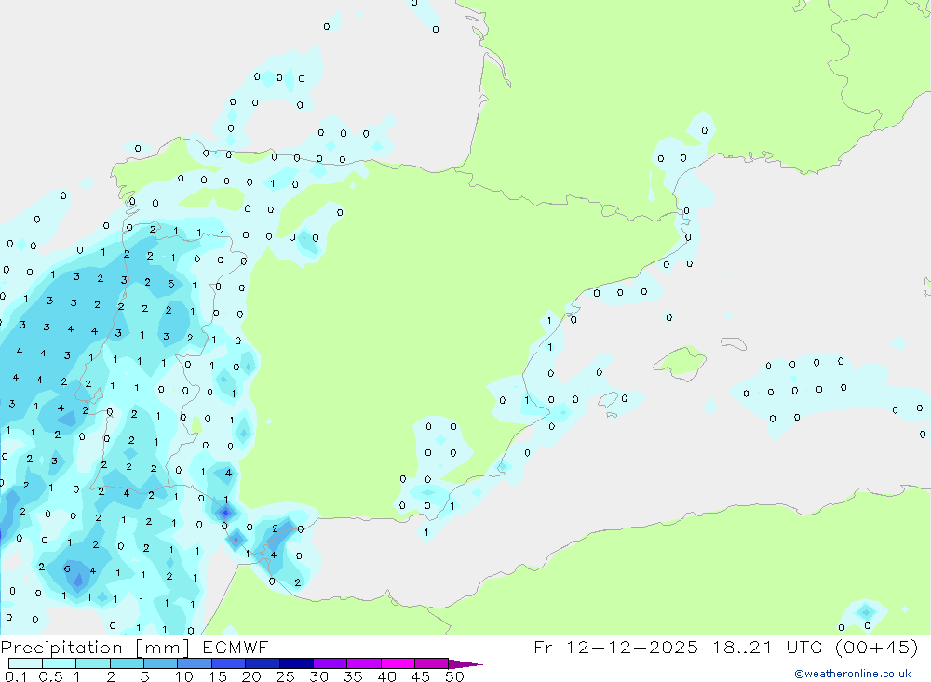Click the '5' precipitation value over northern Portugal

tap(171, 284)
